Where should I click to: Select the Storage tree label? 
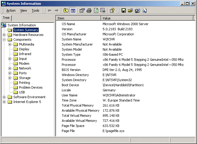click(25, 78)
